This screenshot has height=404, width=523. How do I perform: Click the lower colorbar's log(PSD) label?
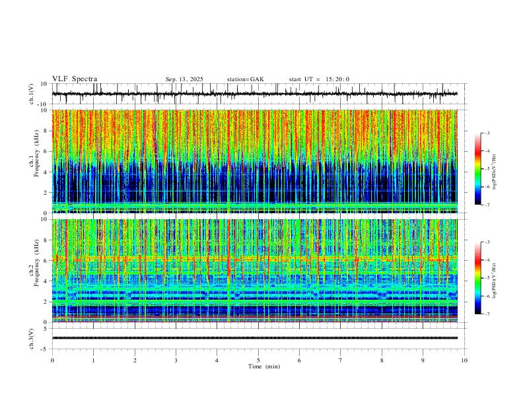495,281
